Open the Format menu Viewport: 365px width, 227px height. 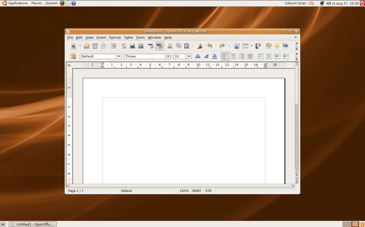115,38
